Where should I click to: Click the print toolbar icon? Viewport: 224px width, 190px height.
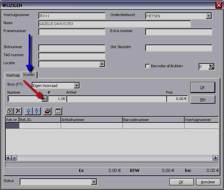(x=47, y=111)
